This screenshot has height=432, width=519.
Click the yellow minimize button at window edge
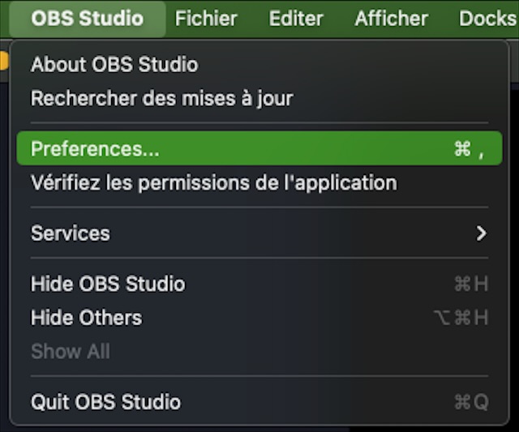click(3, 60)
